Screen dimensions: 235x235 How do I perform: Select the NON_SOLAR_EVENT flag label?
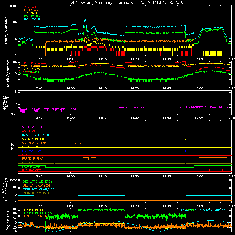click(36, 135)
